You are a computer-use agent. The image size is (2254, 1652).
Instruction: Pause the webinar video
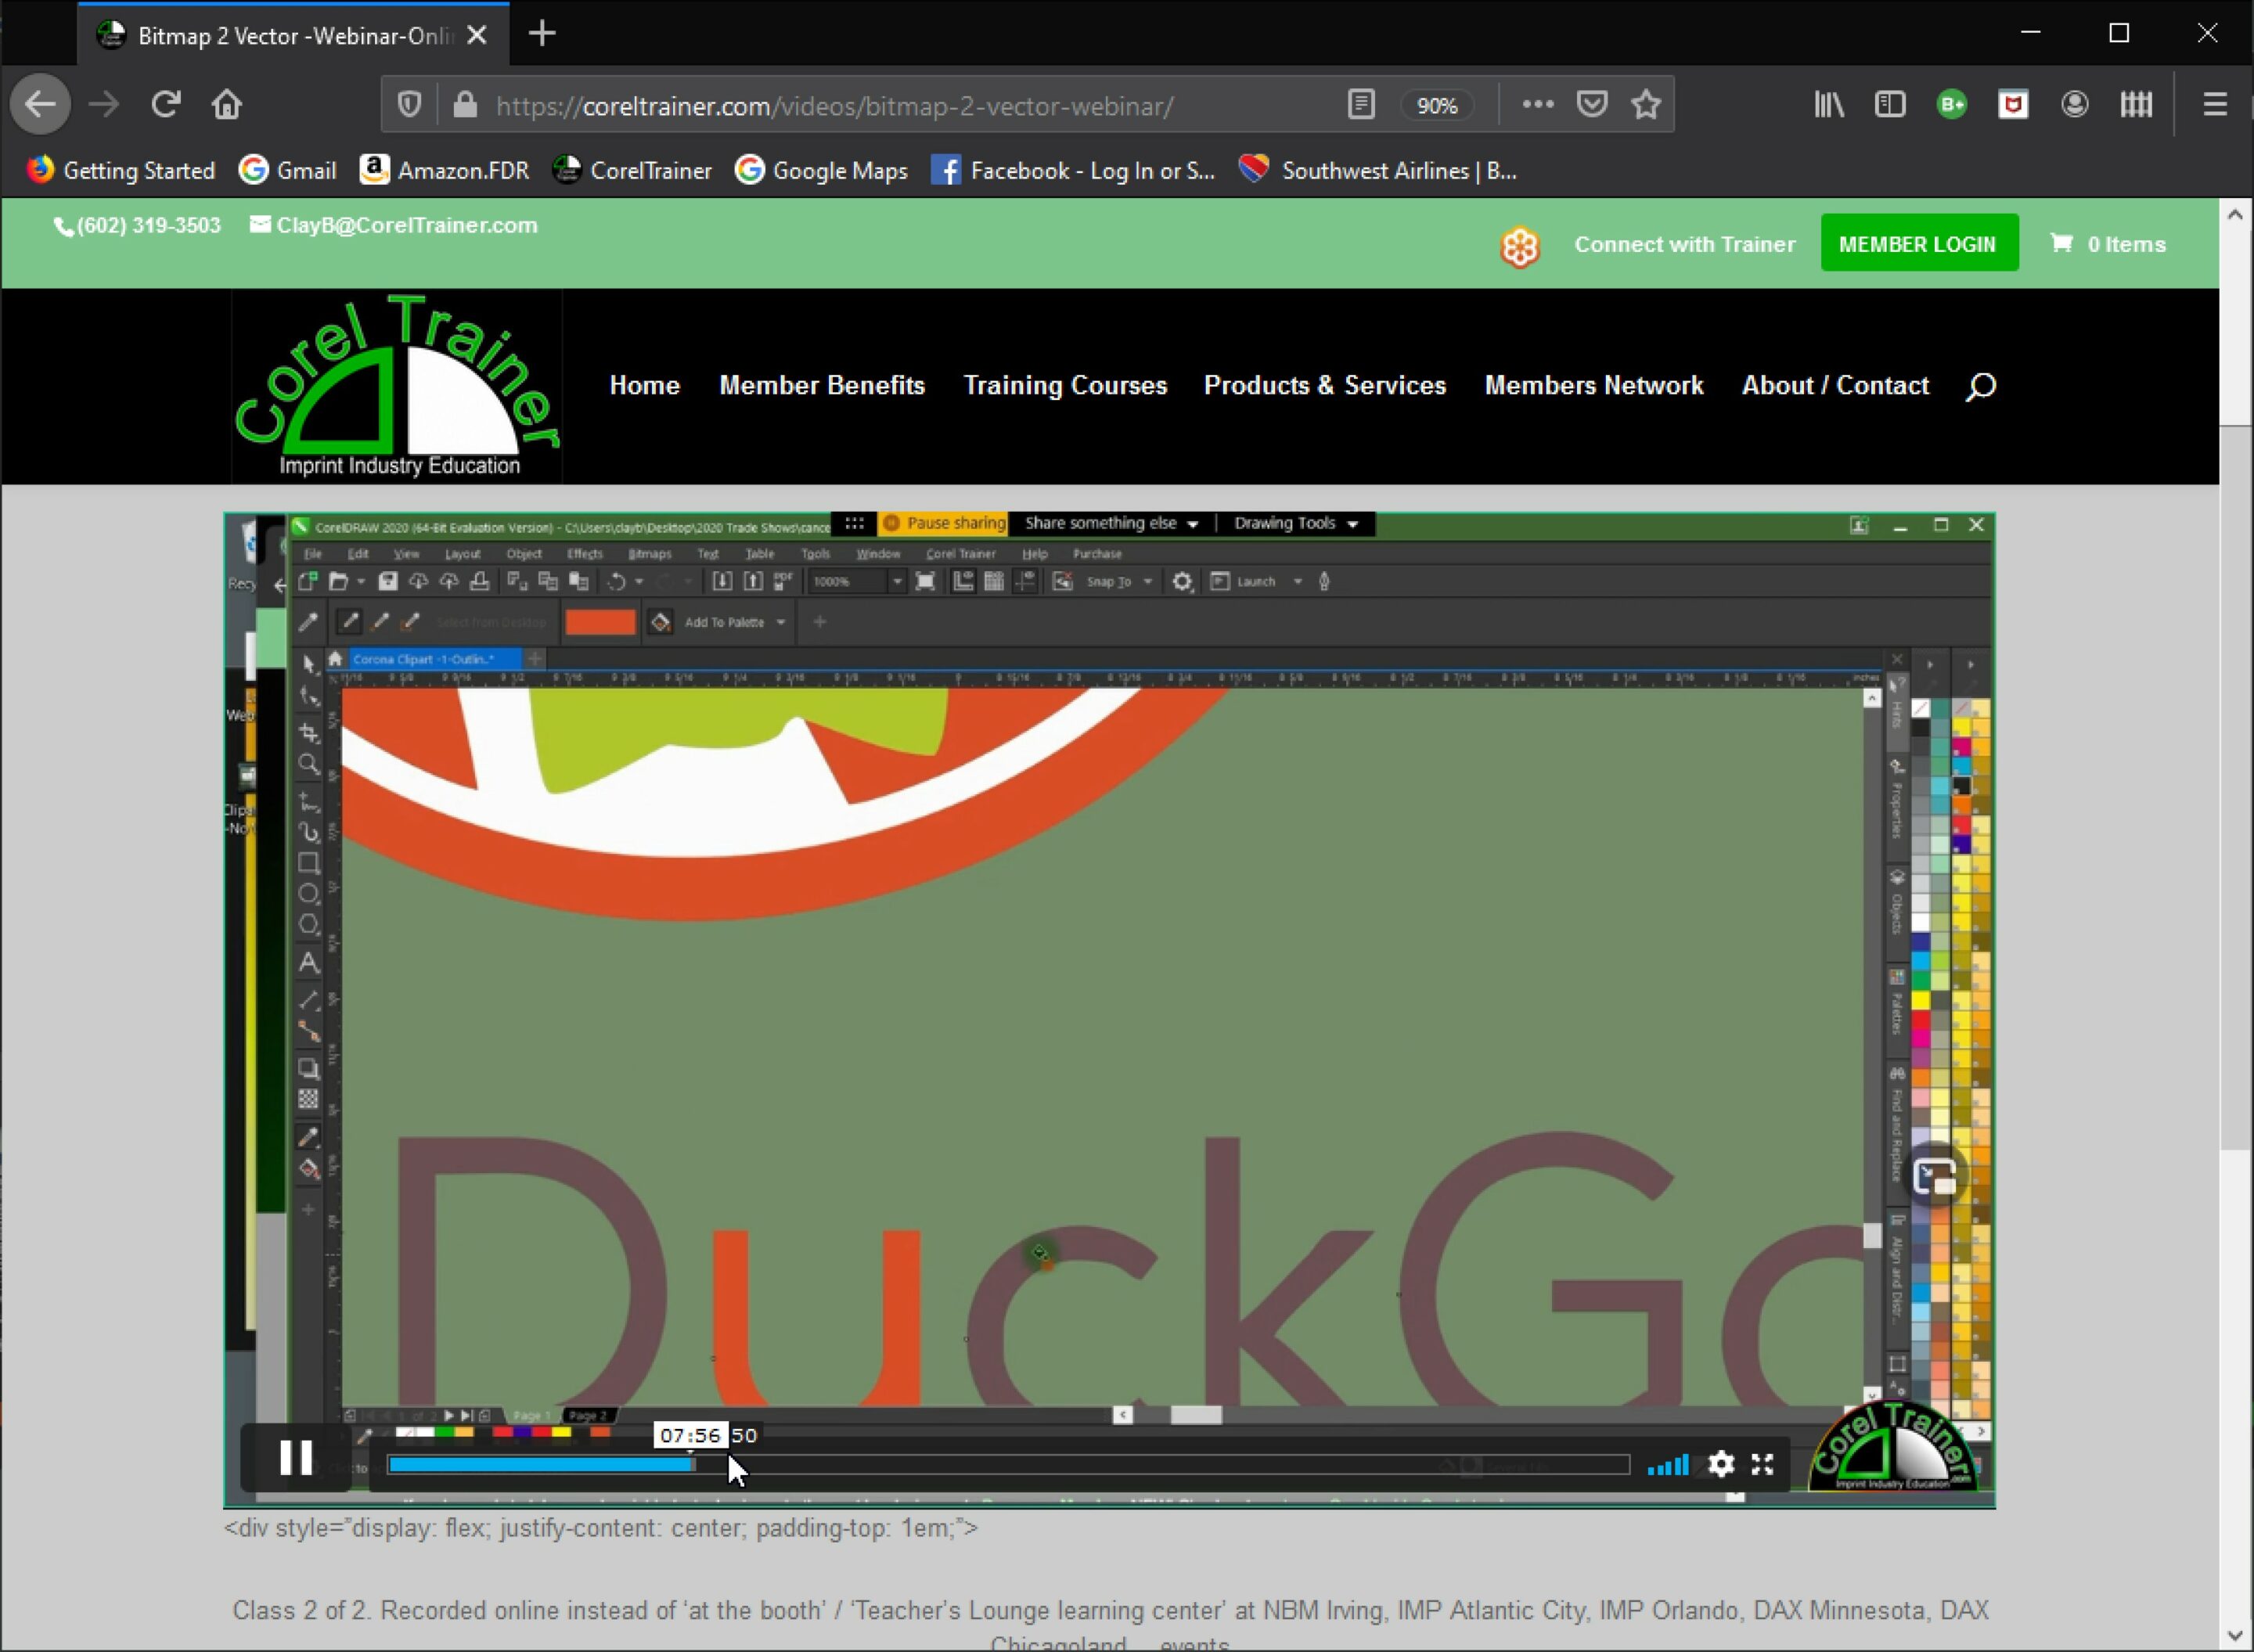[x=296, y=1458]
